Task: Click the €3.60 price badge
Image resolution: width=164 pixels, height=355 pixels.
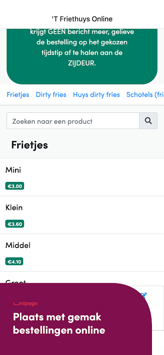Action: tap(15, 224)
